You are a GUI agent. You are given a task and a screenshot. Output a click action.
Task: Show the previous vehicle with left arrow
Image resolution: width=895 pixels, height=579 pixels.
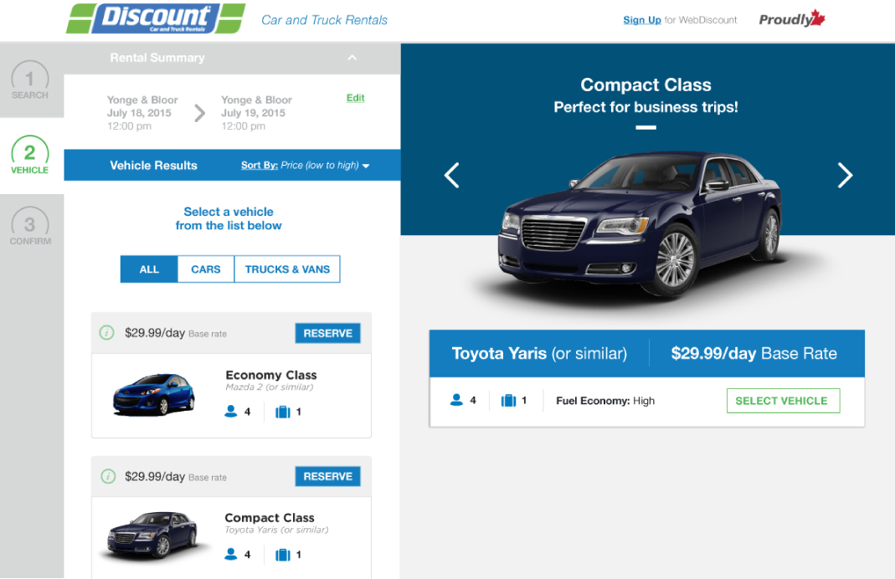point(451,175)
